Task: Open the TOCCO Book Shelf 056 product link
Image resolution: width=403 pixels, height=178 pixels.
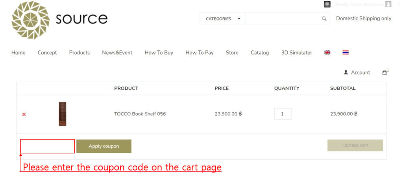Action: point(140,114)
